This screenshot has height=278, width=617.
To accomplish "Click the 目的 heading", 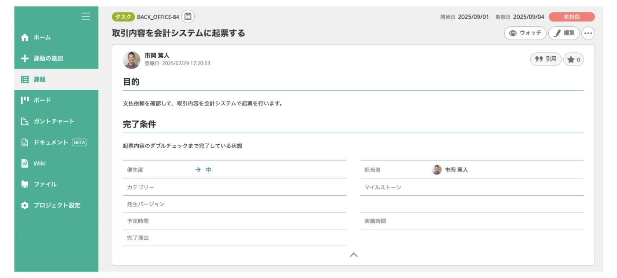I will tap(131, 82).
